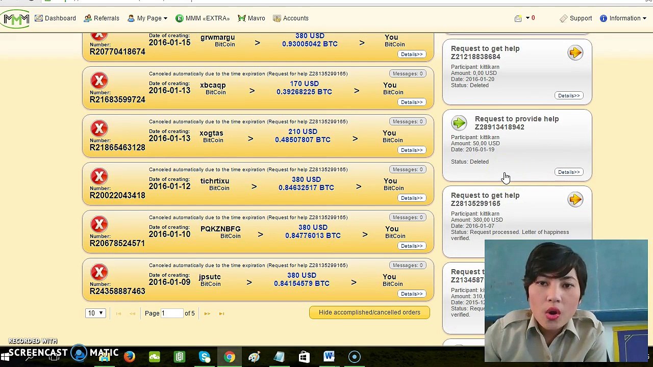Open Messages for the xogtas order
The height and width of the screenshot is (367, 653).
[408, 122]
